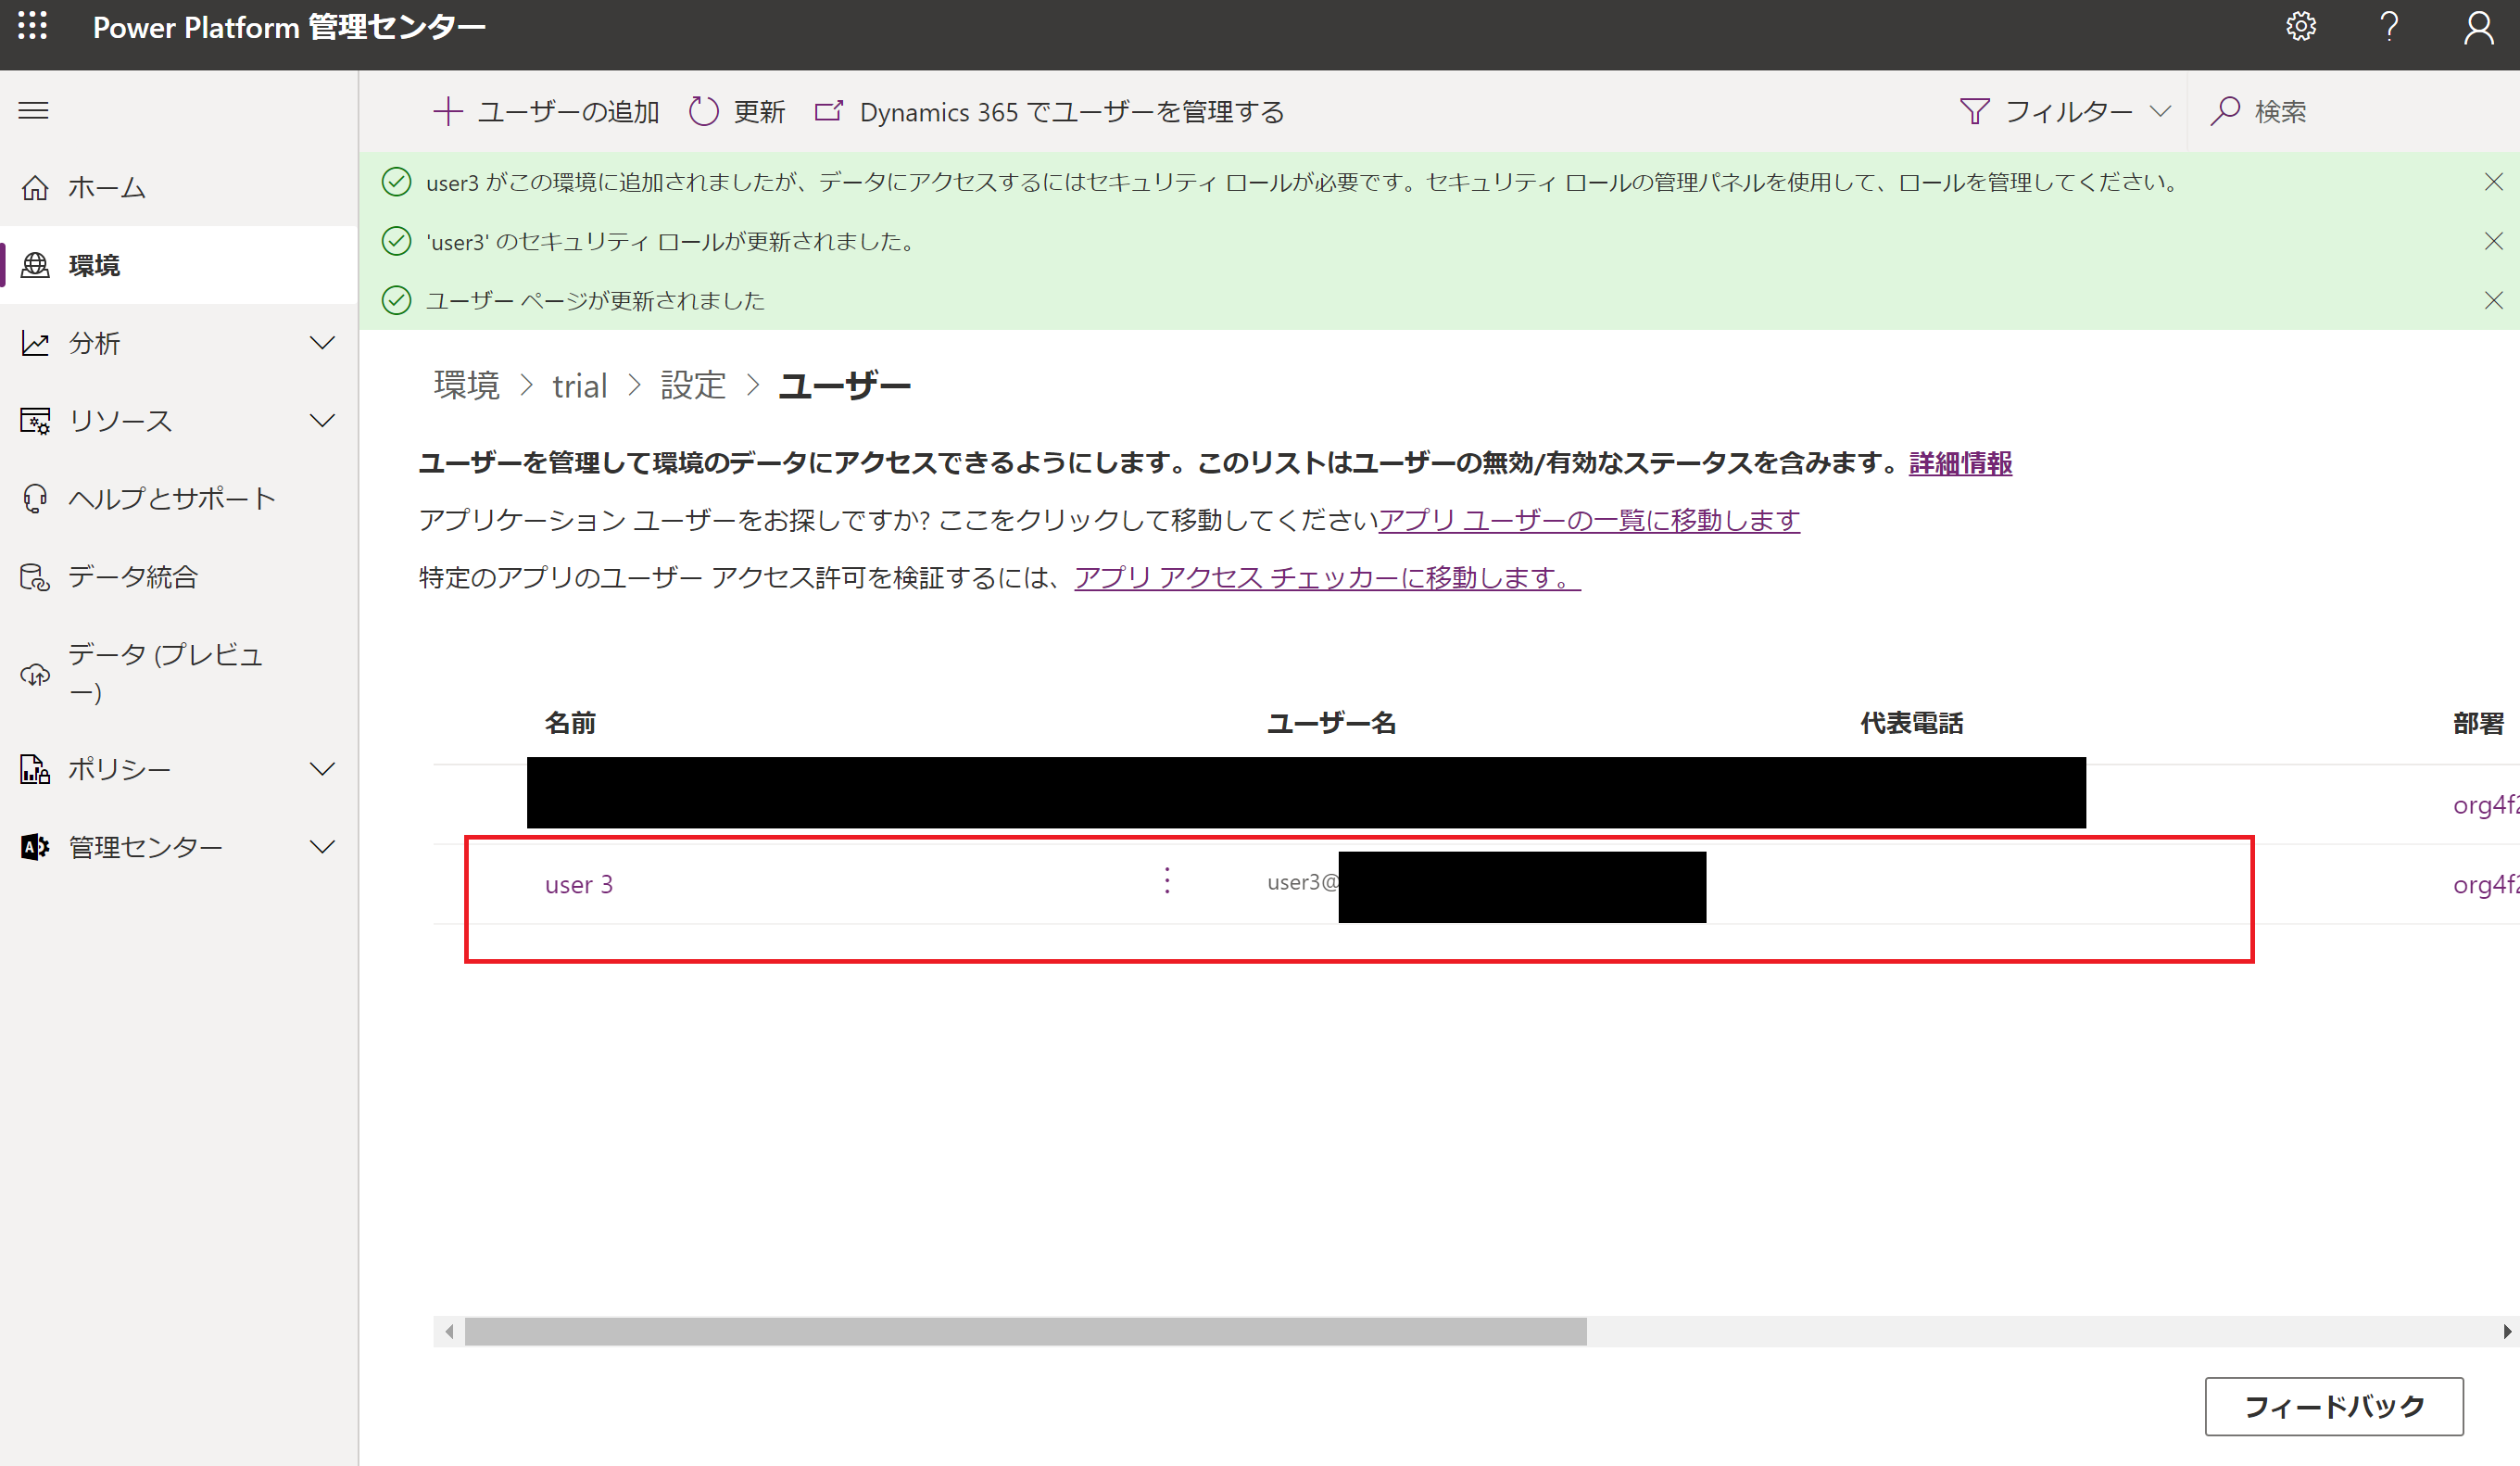
Task: Click the 管理センター admin icon
Action: (35, 847)
